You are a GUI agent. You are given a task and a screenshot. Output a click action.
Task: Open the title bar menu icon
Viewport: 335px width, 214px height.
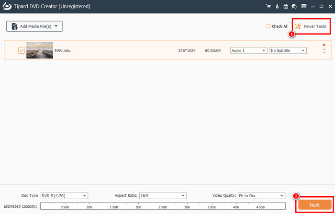click(303, 6)
